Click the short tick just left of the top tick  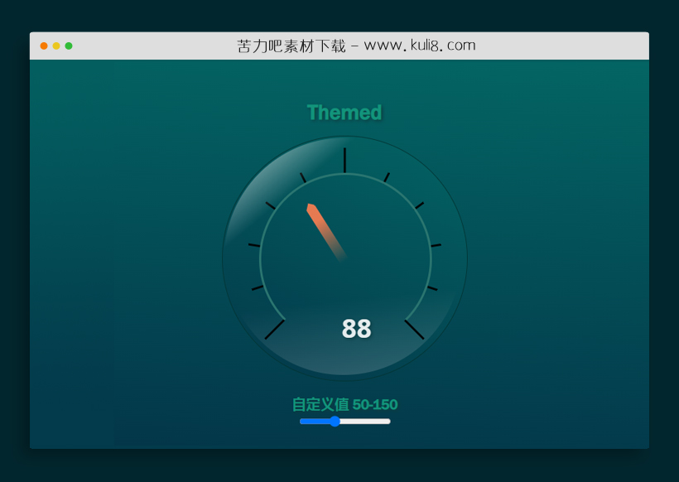tap(303, 177)
